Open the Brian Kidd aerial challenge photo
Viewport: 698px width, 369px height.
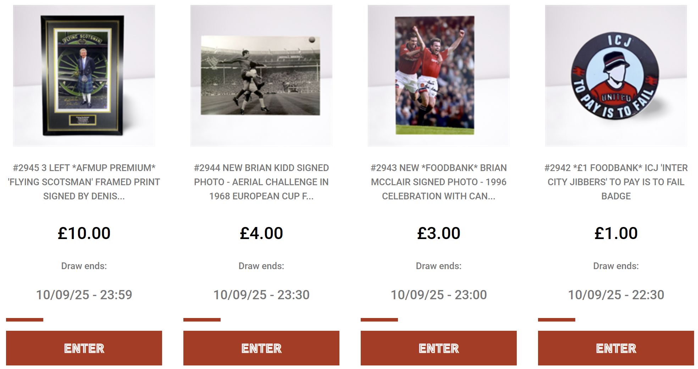point(261,75)
